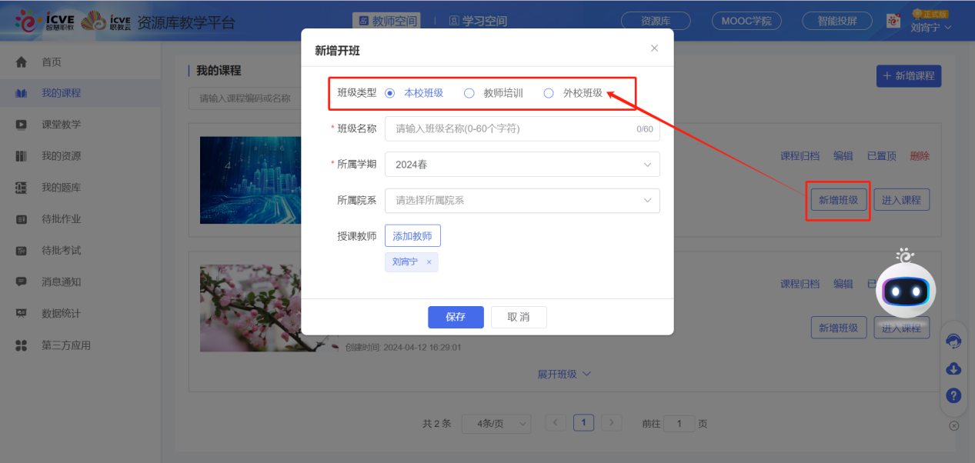
Task: Click 添加教师 to add a teacher
Action: click(412, 235)
